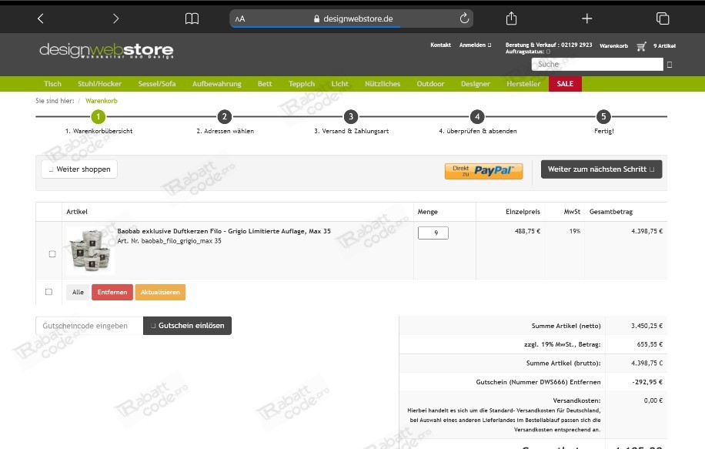Reload the page with the refresh icon
Image resolution: width=705 pixels, height=449 pixels.
(464, 18)
